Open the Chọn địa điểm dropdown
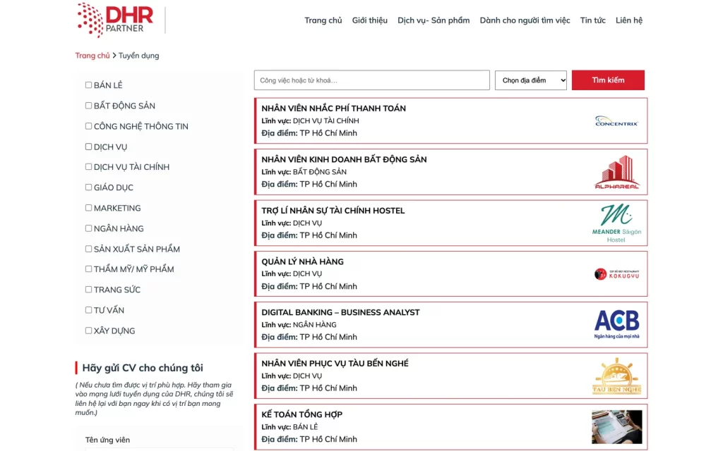Viewport: 723px width, 451px height. [x=531, y=80]
